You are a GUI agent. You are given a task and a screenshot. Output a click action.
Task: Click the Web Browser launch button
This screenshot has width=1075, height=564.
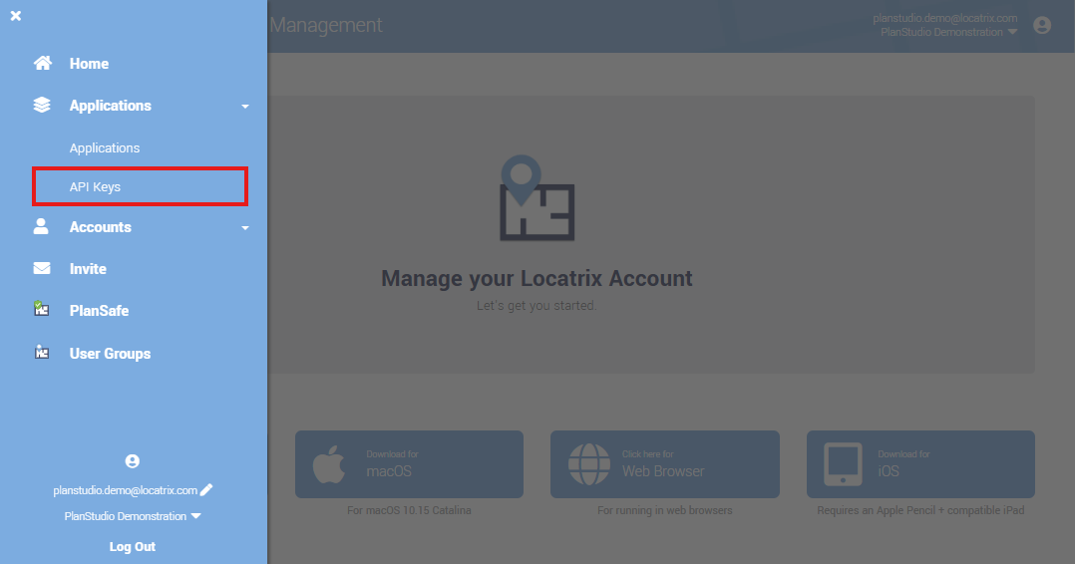pos(665,464)
